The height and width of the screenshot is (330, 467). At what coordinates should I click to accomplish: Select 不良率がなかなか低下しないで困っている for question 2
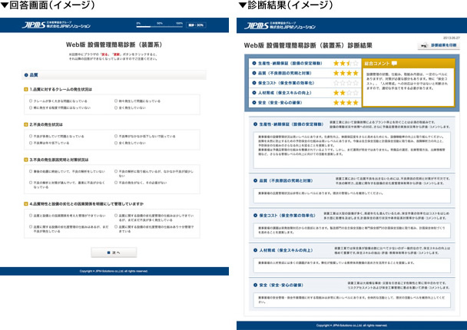116,136
